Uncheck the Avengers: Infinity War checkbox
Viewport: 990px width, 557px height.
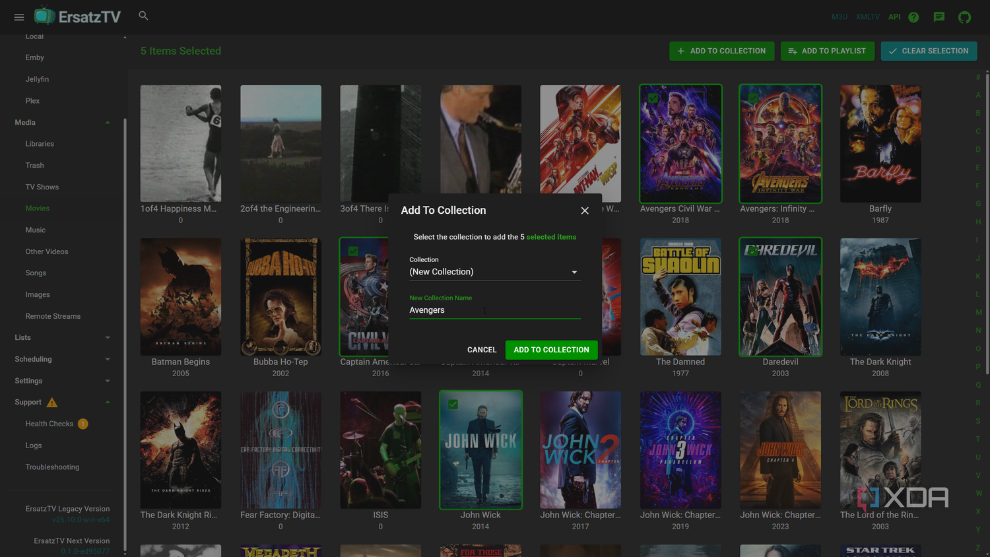[x=753, y=98]
